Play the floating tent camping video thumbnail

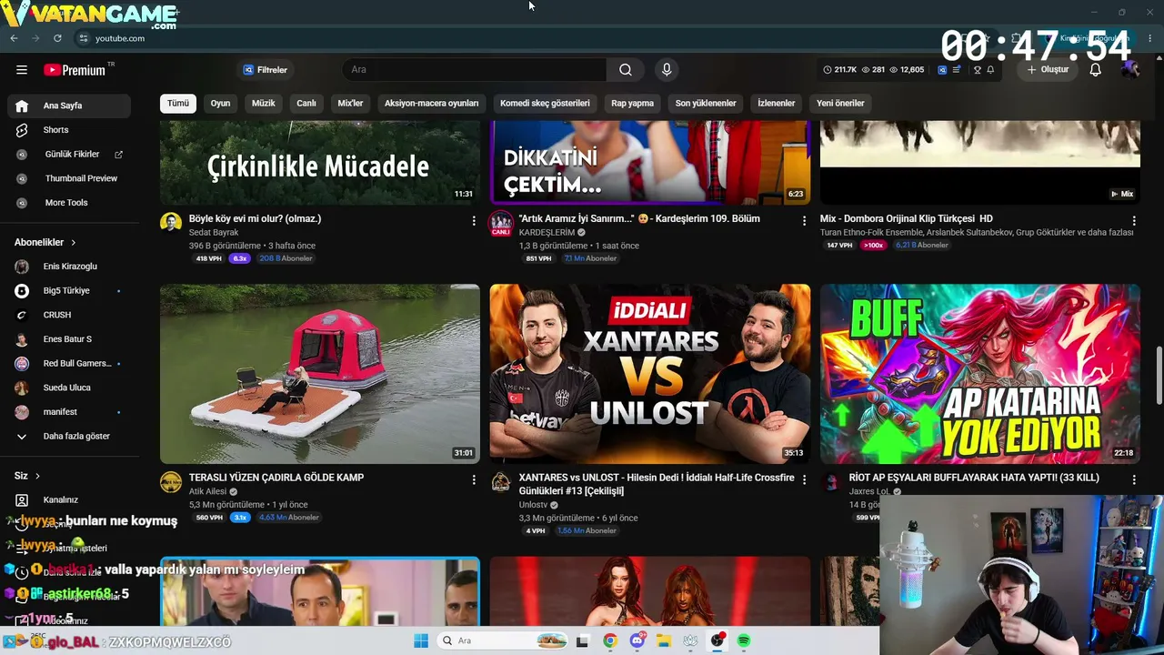tap(320, 374)
